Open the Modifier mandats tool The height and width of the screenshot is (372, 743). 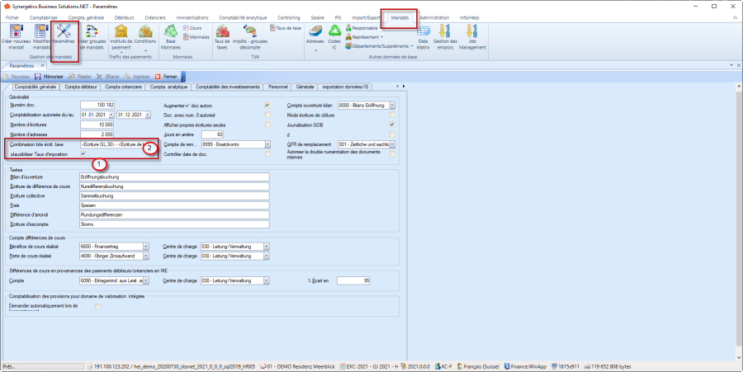[40, 33]
